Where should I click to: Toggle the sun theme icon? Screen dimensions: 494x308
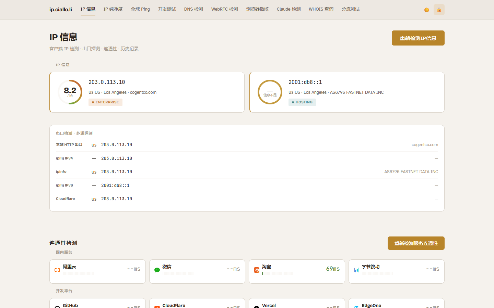pos(426,10)
